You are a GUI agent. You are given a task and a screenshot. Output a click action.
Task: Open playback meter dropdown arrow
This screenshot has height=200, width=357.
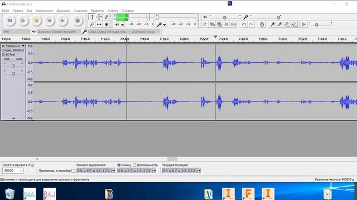click(x=123, y=24)
